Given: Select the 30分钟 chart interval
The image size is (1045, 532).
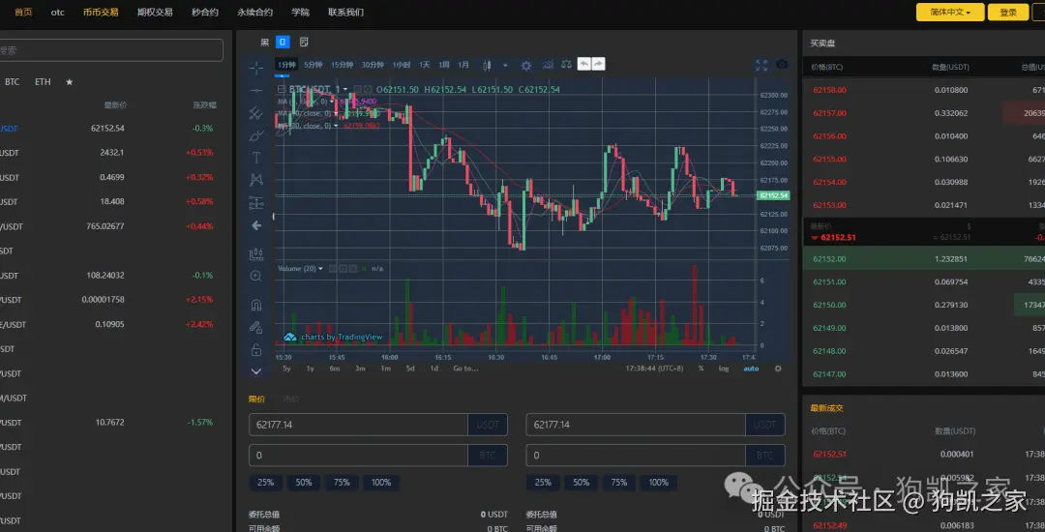Looking at the screenshot, I should pyautogui.click(x=373, y=65).
